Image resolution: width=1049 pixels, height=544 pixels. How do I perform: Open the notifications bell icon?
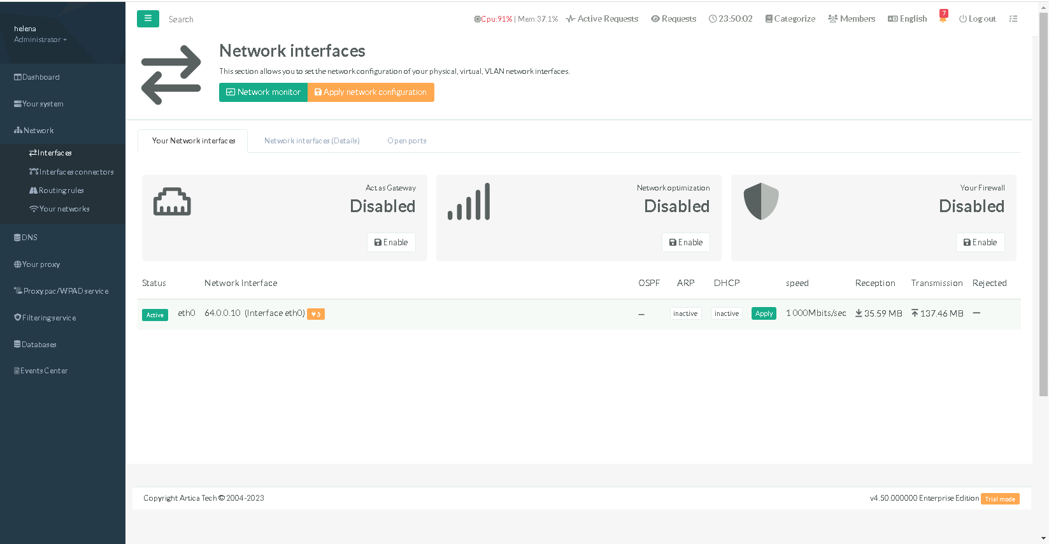tap(943, 18)
